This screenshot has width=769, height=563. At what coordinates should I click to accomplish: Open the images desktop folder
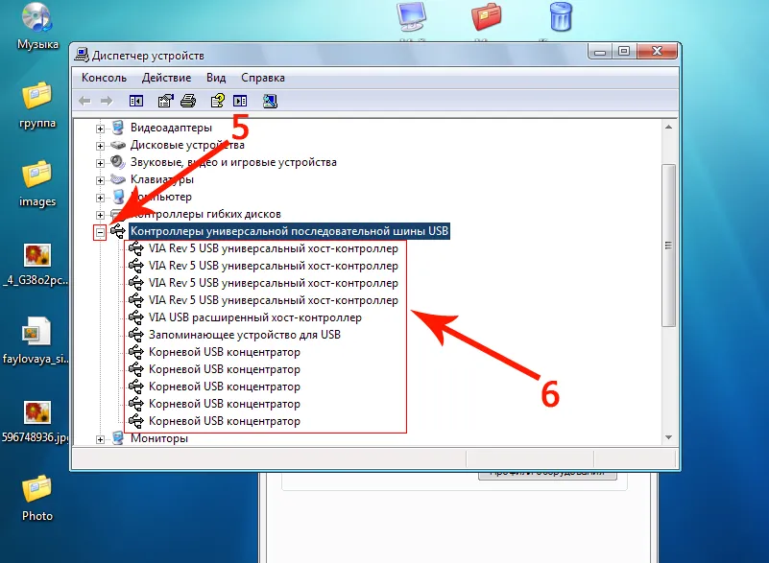37,183
